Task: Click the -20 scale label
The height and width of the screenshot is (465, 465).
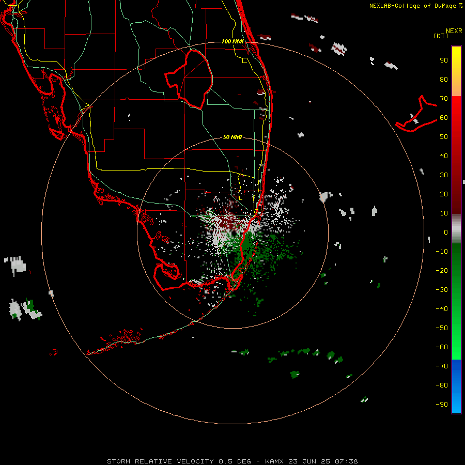Action: click(x=442, y=270)
